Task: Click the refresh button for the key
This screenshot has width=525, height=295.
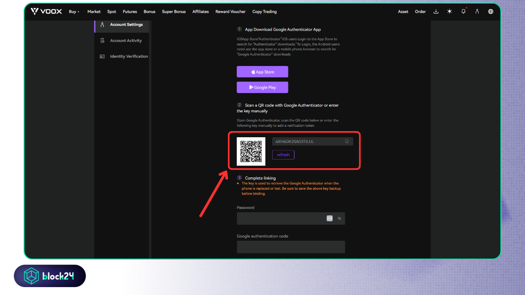Action: [283, 155]
